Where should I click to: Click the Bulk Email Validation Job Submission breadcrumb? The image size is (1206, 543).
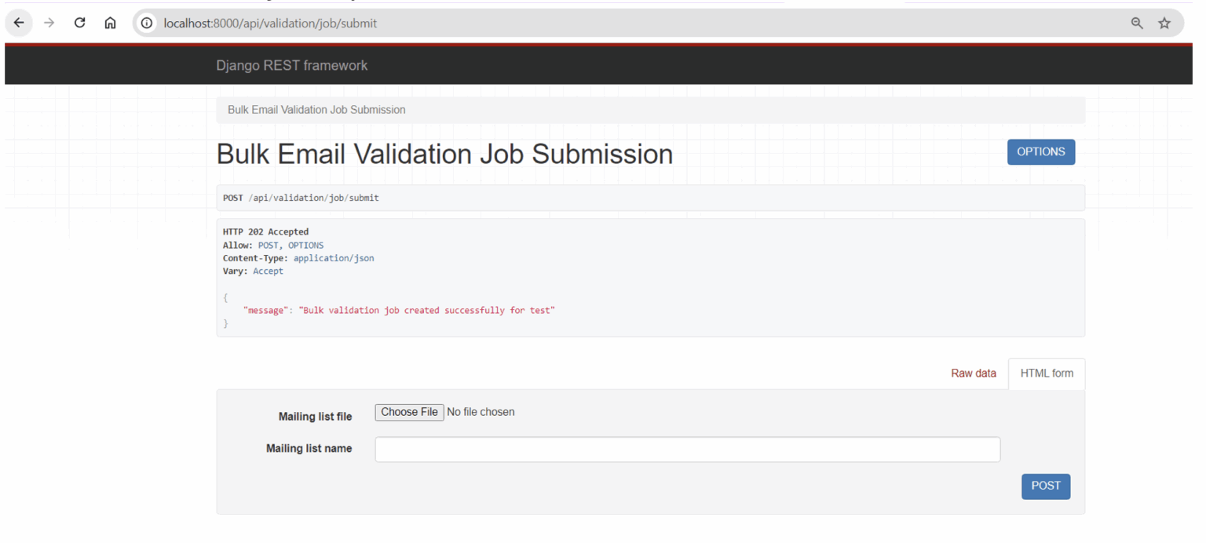tap(316, 110)
